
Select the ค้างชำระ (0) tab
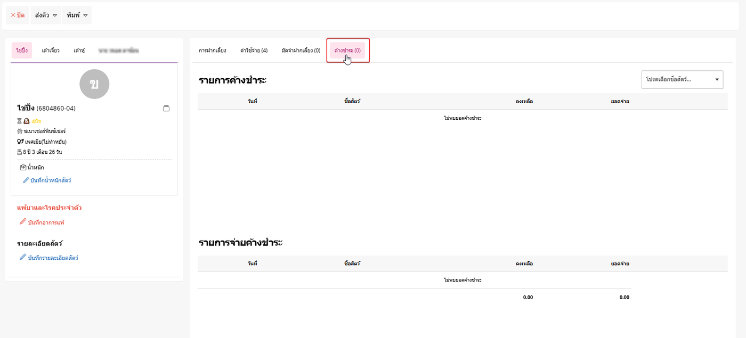[347, 51]
